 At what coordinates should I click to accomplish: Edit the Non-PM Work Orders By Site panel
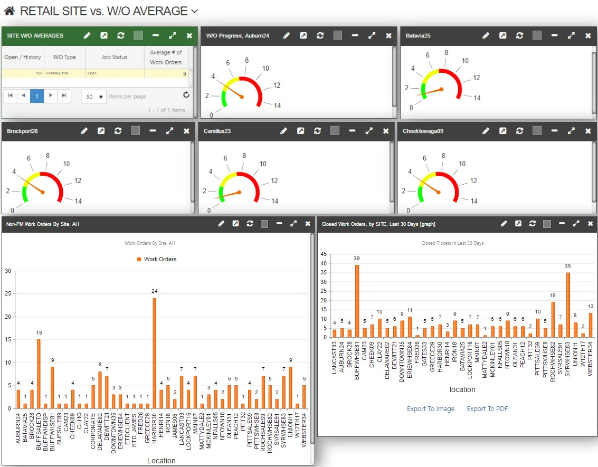[221, 224]
